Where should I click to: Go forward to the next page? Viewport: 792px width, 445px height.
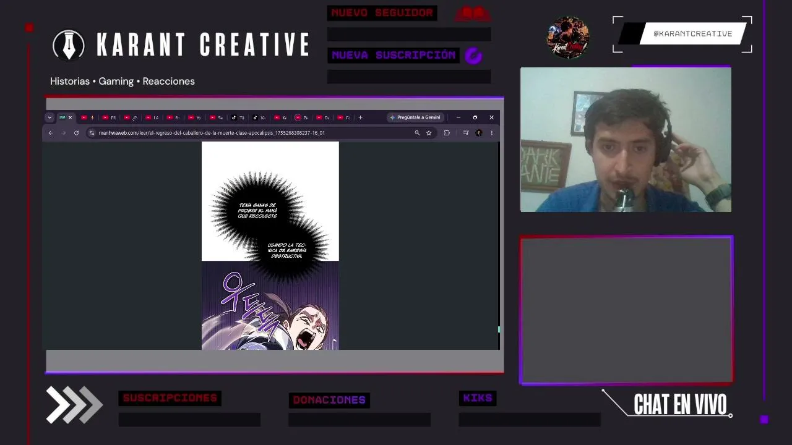click(63, 133)
